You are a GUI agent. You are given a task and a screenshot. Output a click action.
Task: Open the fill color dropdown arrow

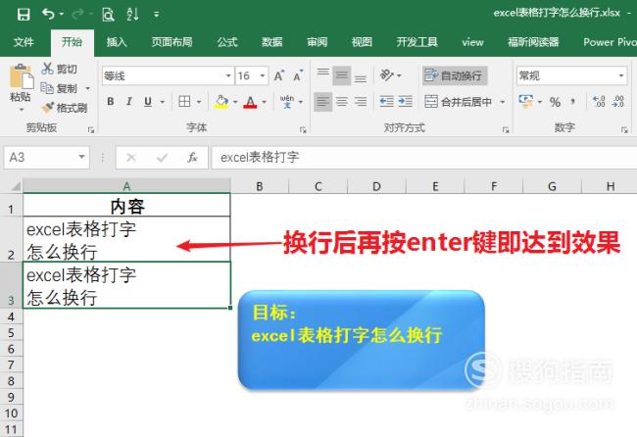(235, 102)
